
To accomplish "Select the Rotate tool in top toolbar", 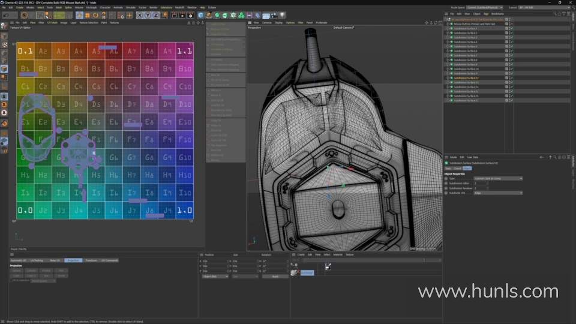I will [95, 15].
